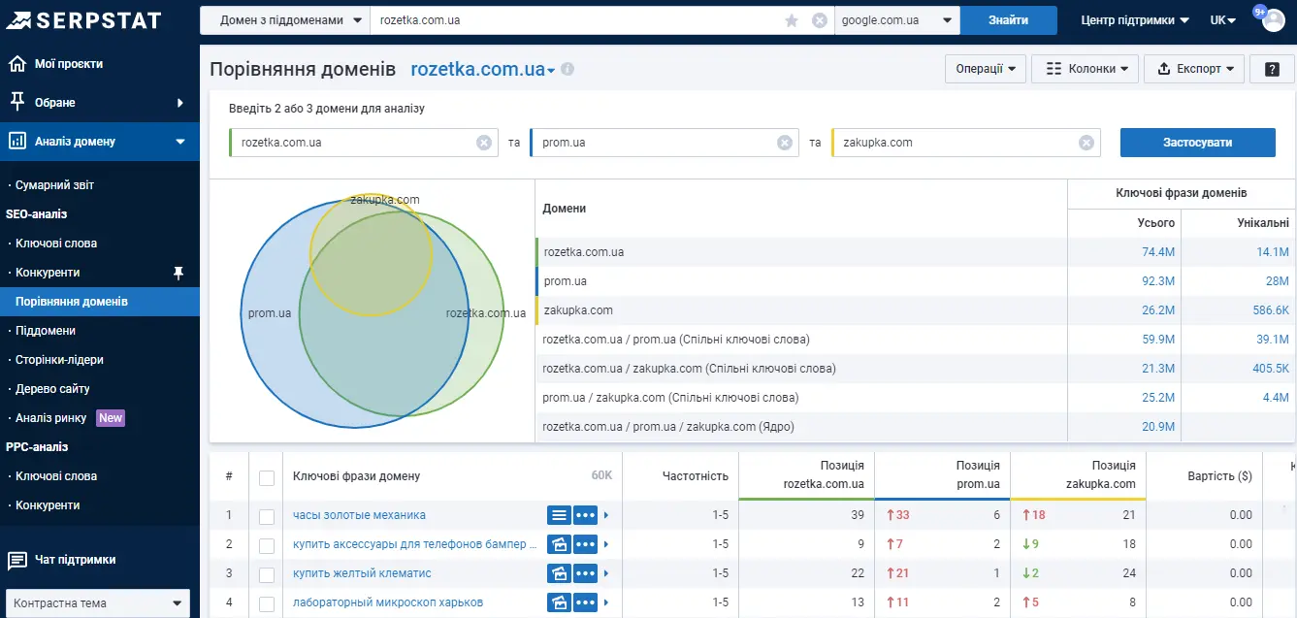Image resolution: width=1297 pixels, height=618 pixels.
Task: Click the question mark help button
Action: pyautogui.click(x=1272, y=69)
